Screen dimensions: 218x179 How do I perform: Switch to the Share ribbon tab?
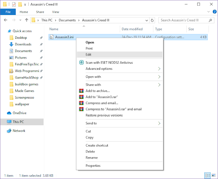40,12
